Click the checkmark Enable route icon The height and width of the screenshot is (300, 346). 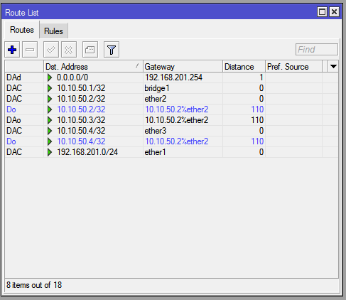click(x=51, y=50)
